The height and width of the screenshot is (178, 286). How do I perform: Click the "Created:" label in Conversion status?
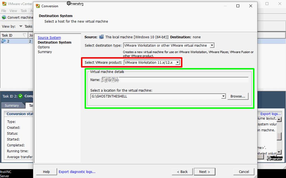tap(14, 128)
